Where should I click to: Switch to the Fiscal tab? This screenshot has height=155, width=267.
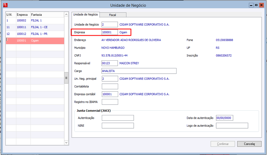point(113,15)
